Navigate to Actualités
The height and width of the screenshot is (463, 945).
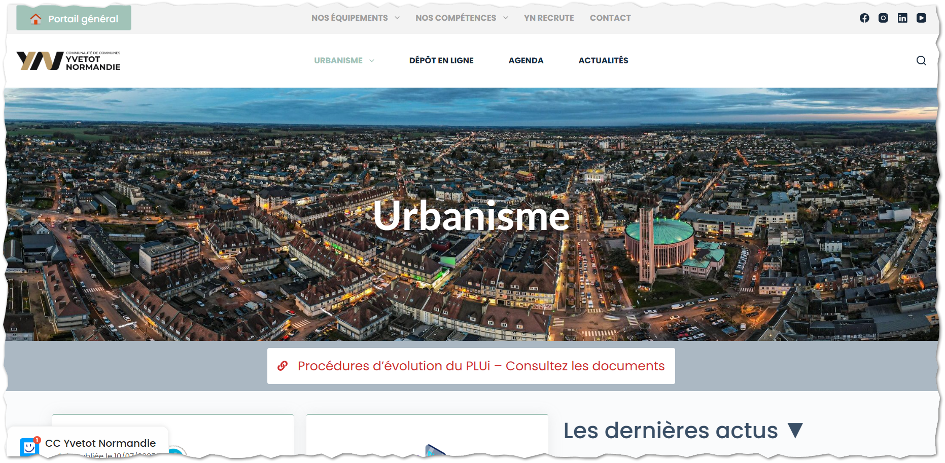tap(603, 61)
